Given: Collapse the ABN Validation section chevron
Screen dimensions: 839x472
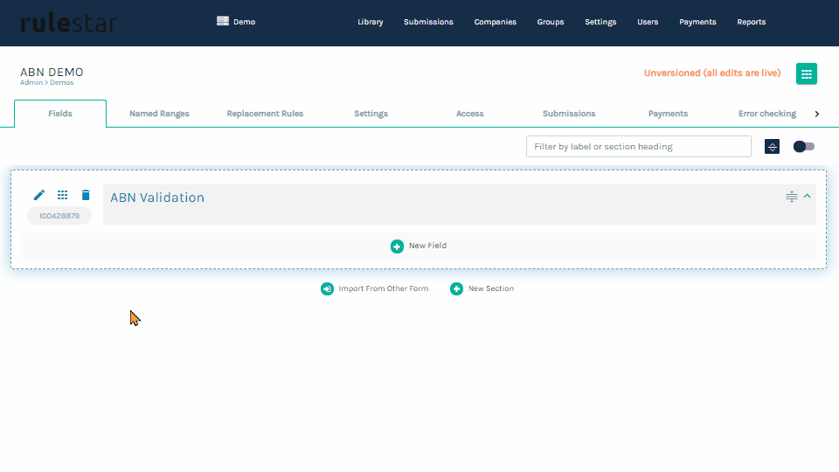Looking at the screenshot, I should pyautogui.click(x=808, y=197).
